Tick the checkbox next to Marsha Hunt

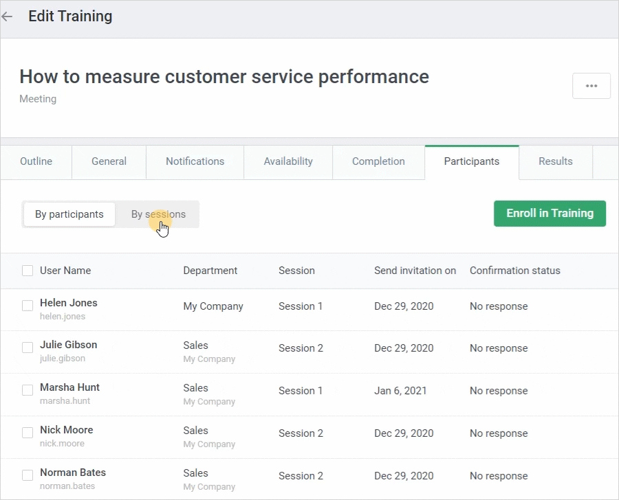28,390
